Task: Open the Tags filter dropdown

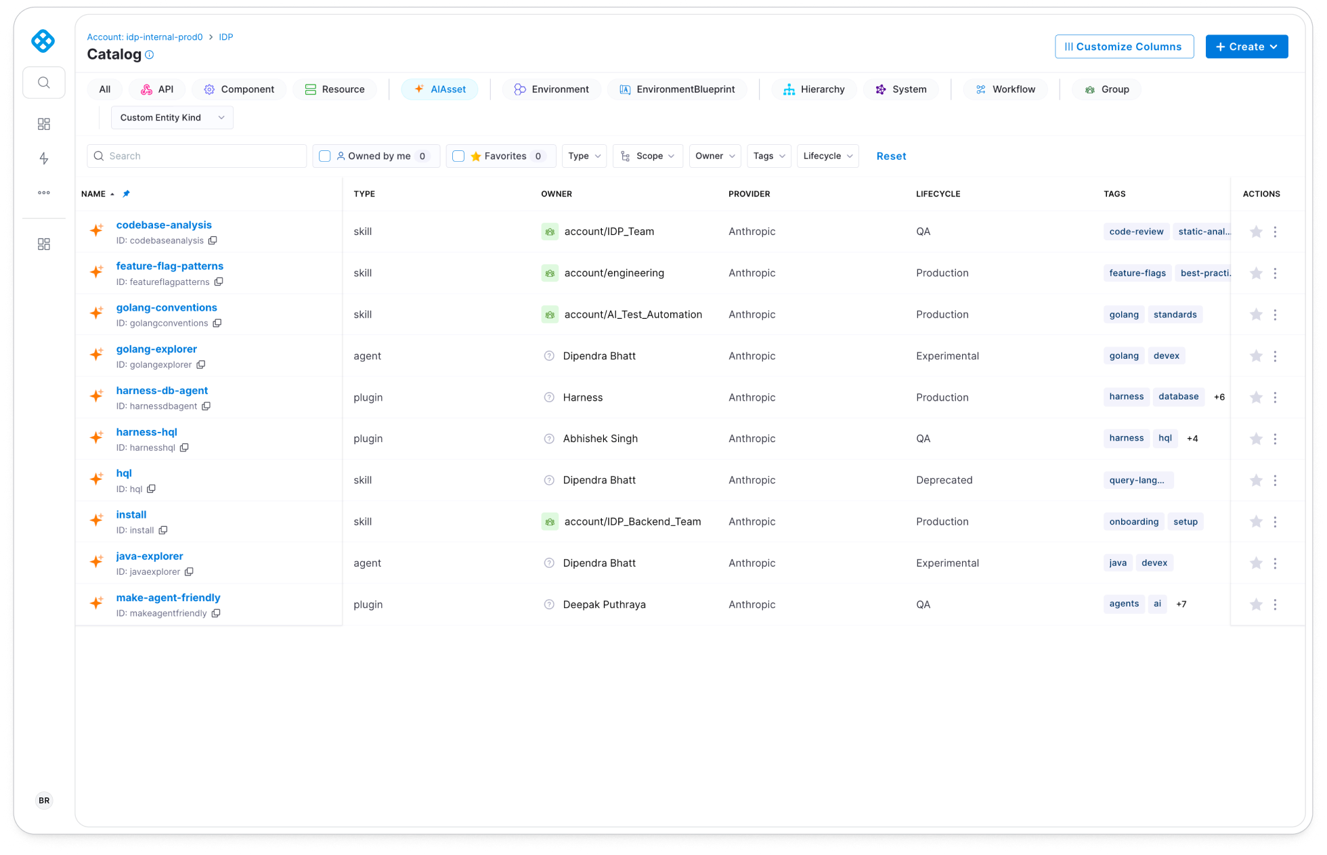Action: point(769,156)
